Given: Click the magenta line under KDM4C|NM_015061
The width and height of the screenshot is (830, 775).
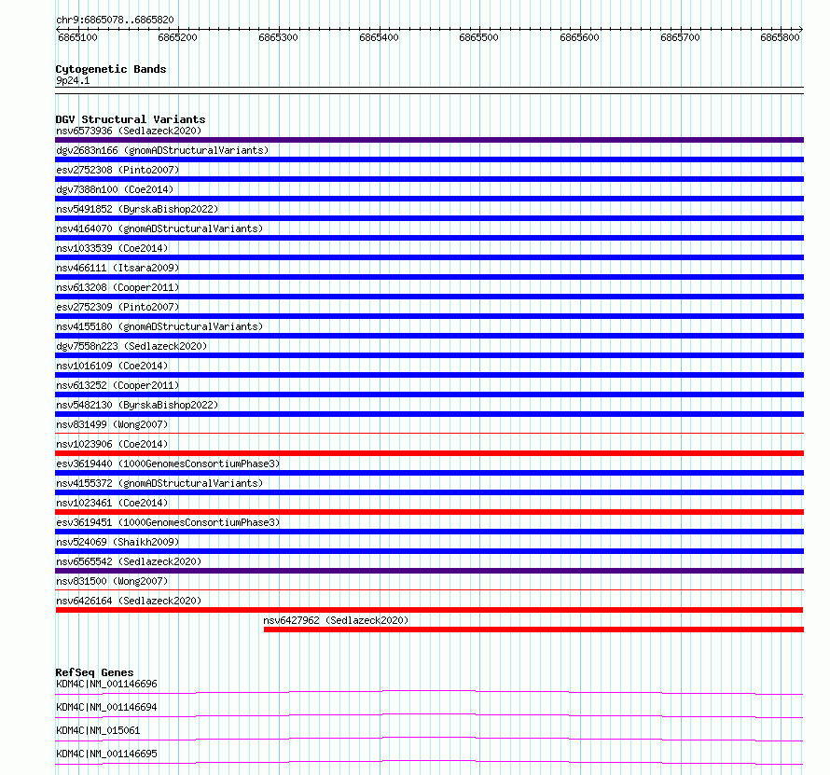Looking at the screenshot, I should (429, 739).
